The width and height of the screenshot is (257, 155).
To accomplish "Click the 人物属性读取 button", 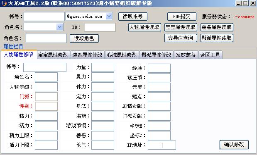I will point(144,27).
